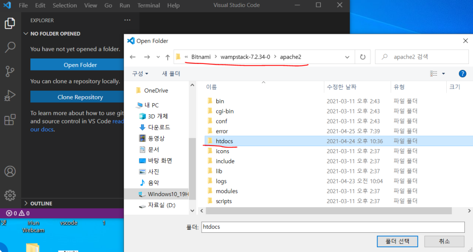Open the Help menu

[x=173, y=6]
